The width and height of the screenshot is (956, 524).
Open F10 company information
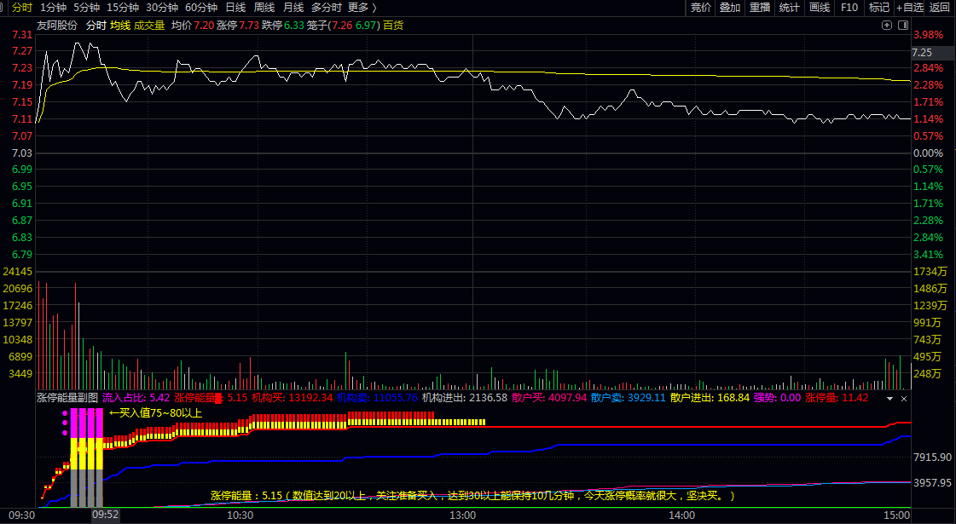click(849, 8)
